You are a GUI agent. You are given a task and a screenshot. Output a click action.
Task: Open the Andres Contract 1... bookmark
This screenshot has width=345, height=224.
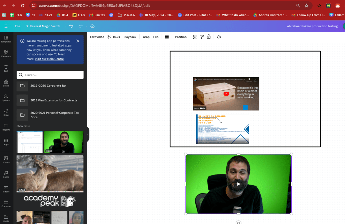[x=270, y=15]
